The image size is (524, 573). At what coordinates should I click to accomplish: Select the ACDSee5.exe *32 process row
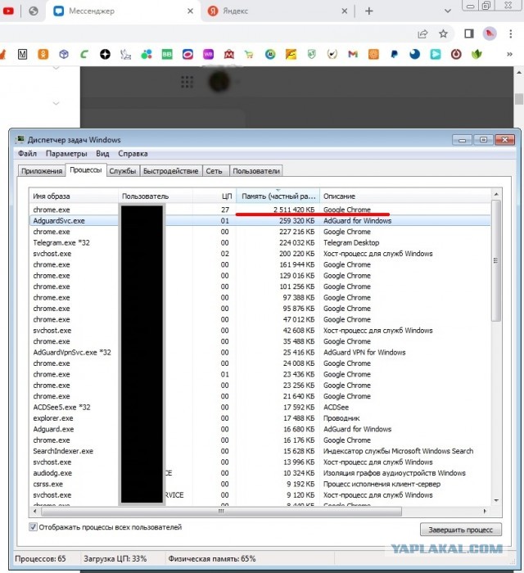(x=260, y=407)
